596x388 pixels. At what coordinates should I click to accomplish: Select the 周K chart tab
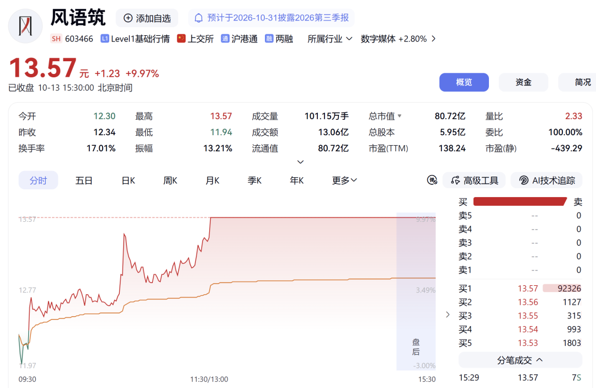click(x=171, y=180)
